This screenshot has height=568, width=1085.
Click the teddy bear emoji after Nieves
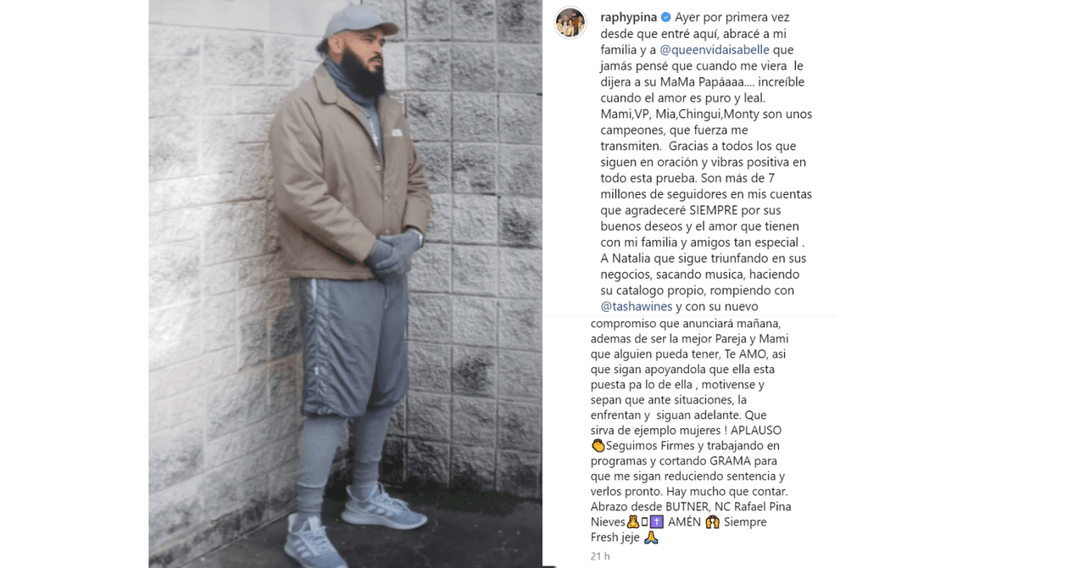632,522
